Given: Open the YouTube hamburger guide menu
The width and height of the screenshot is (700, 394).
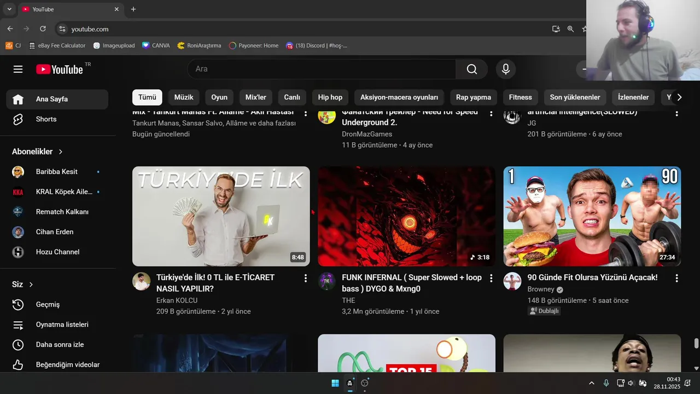Looking at the screenshot, I should (18, 69).
